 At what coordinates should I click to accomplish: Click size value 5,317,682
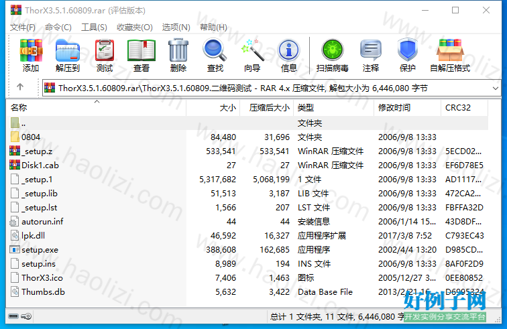click(217, 180)
